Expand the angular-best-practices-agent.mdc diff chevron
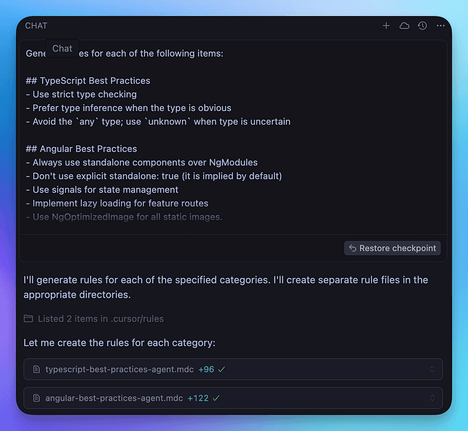The height and width of the screenshot is (431, 468). (432, 398)
